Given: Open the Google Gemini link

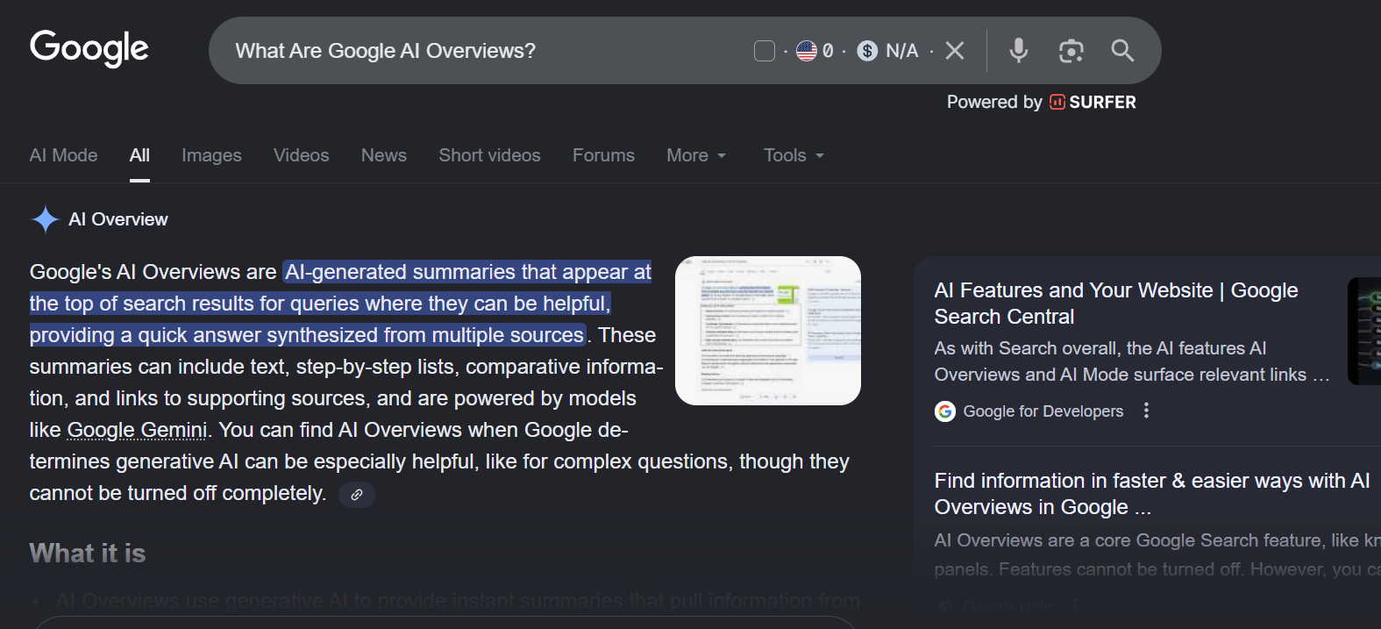Looking at the screenshot, I should 137,430.
